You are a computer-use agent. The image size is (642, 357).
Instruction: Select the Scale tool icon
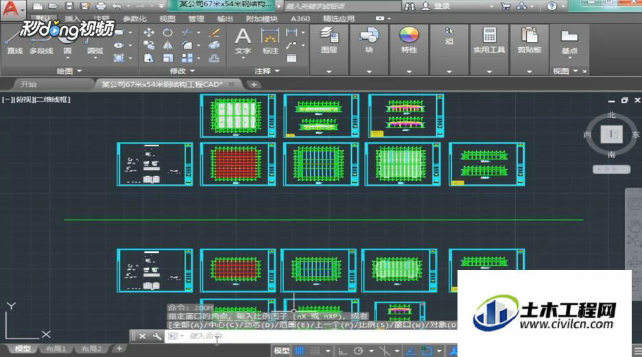click(x=168, y=58)
